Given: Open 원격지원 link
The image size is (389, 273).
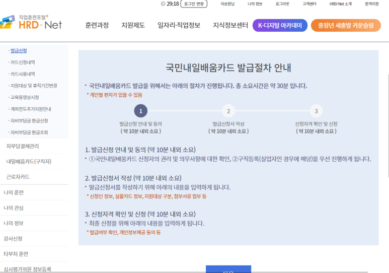Looking at the screenshot, I should [371, 4].
